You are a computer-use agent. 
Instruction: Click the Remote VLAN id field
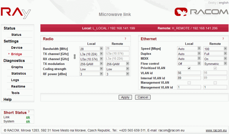[215, 73]
